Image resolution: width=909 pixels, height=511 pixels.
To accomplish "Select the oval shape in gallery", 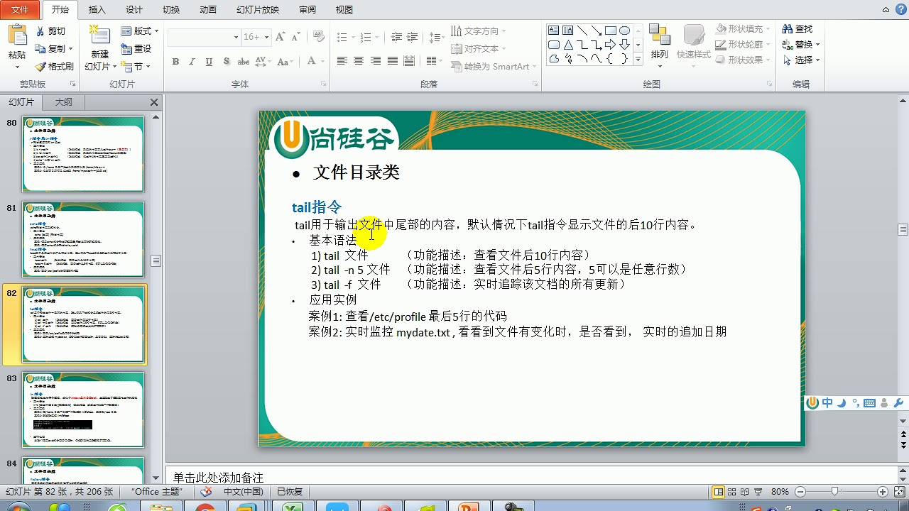I will coord(624,31).
